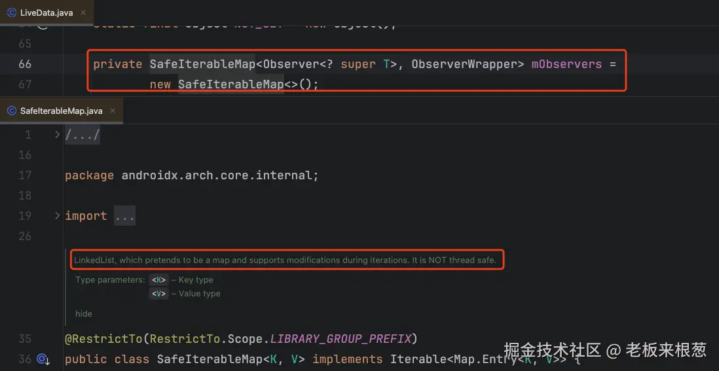This screenshot has width=719, height=371.
Task: Close the SafeIterableMap.java tab
Action: (x=113, y=111)
